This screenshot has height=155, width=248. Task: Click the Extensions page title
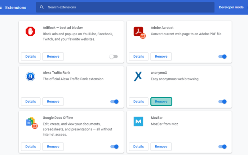(16, 7)
